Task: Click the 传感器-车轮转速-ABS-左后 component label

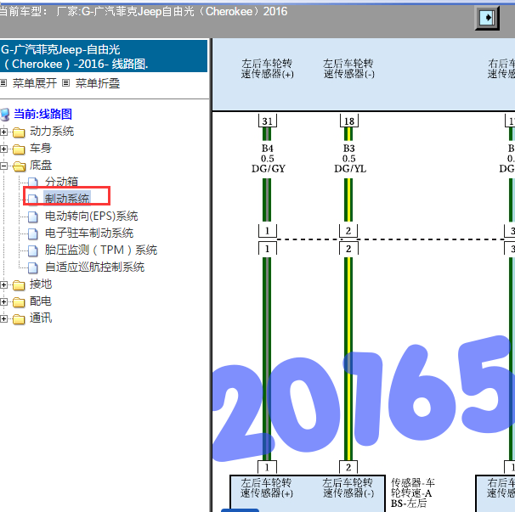Action: [412, 492]
